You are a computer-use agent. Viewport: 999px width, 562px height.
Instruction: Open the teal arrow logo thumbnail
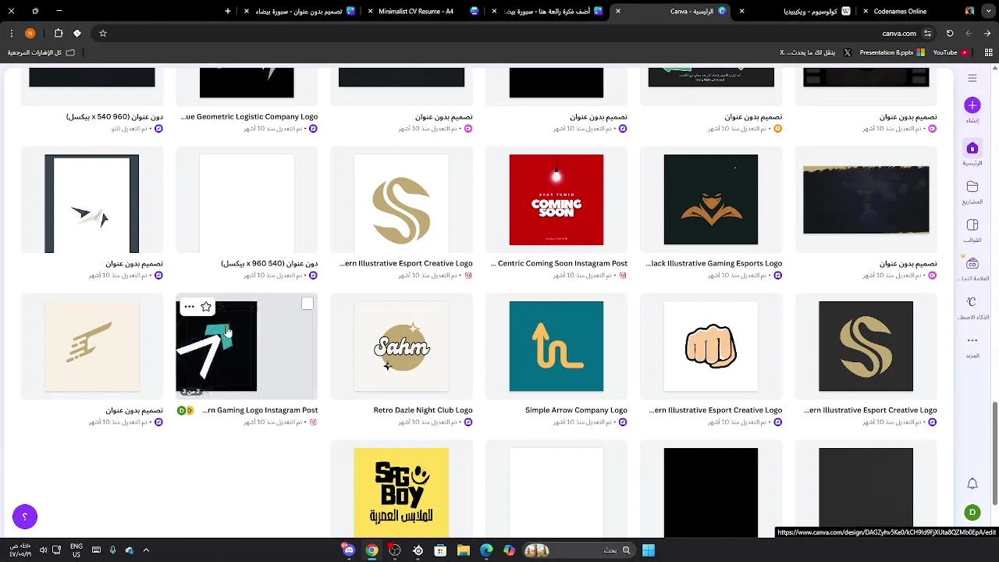(x=556, y=347)
